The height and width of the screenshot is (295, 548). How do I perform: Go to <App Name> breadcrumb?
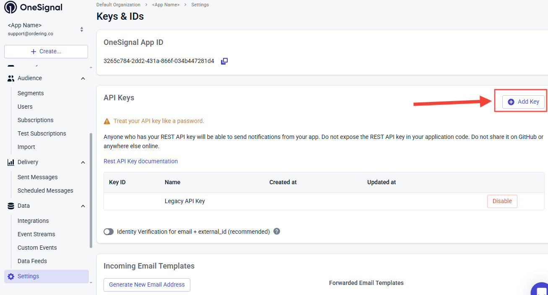[166, 5]
